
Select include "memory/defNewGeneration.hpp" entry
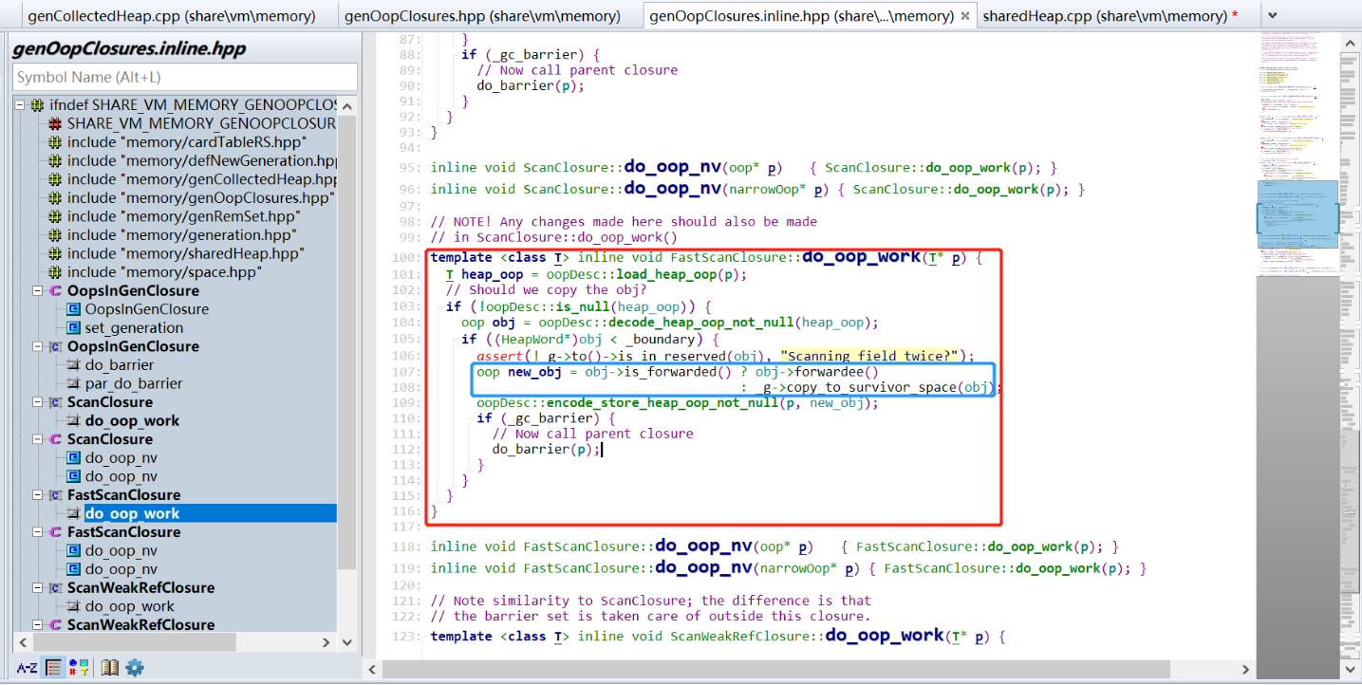[201, 160]
